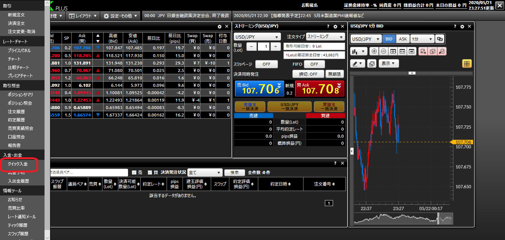Sort the rate table by the ▲▼ change column
505x240 pixels.
(98, 39)
